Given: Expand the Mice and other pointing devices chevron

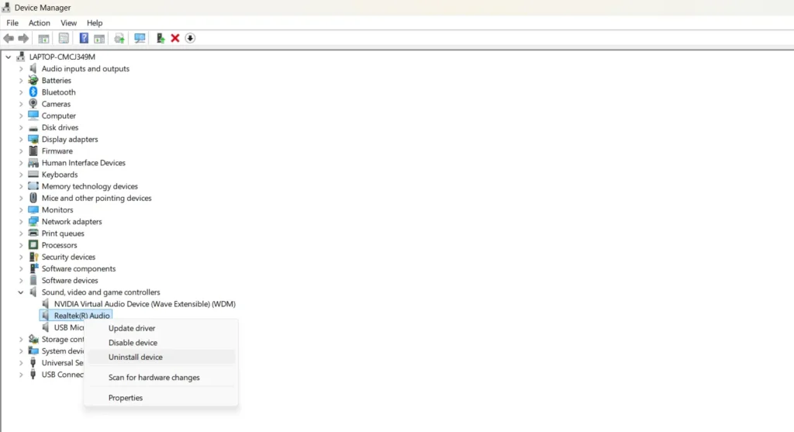Looking at the screenshot, I should 21,198.
